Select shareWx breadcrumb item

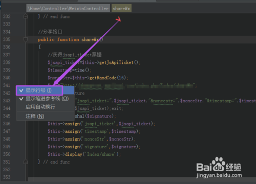tap(121, 8)
